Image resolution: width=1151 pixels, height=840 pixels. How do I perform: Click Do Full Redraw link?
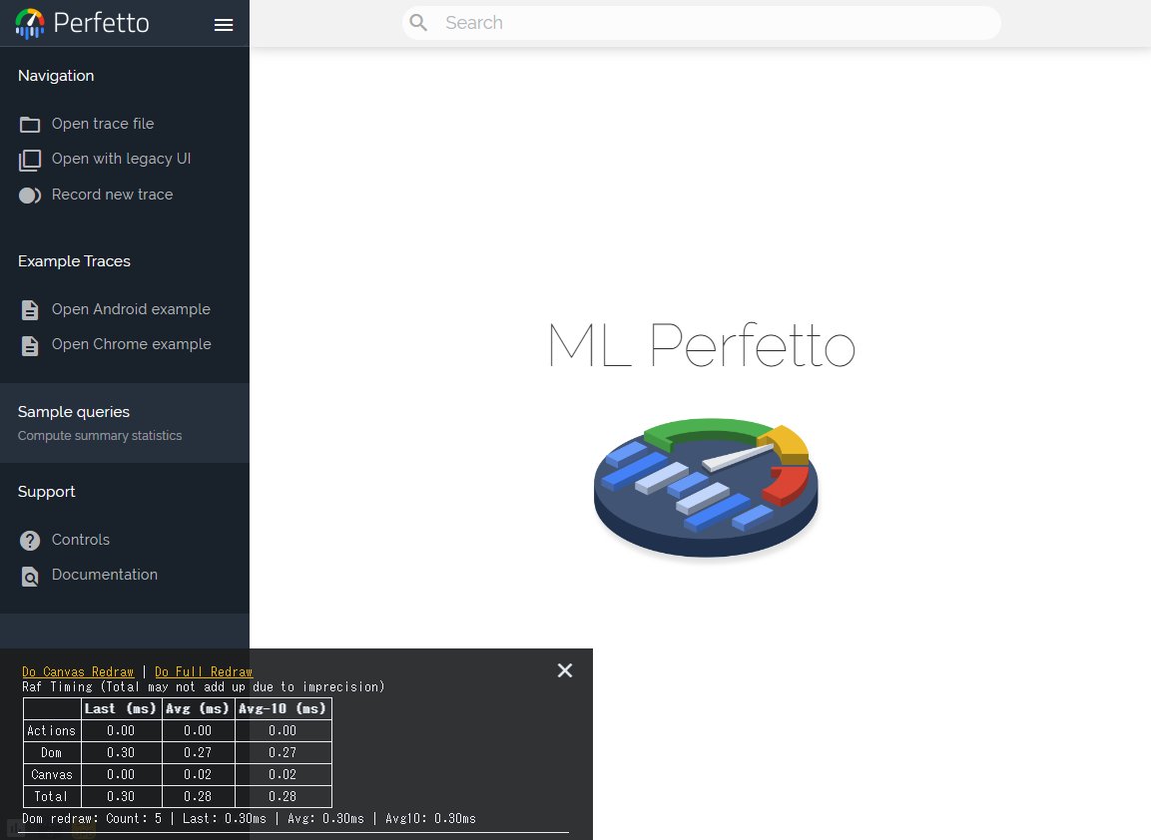tap(204, 671)
